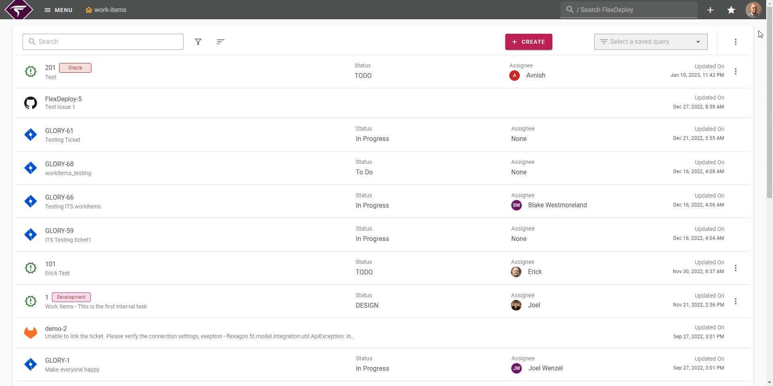Click the BW avatar for Blake Westmoreland

click(517, 205)
